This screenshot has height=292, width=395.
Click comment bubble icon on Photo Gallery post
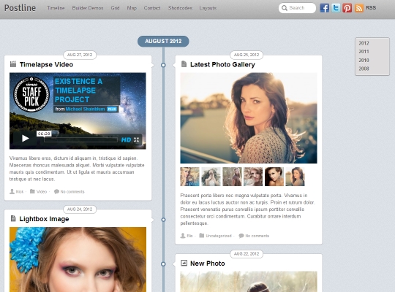click(241, 236)
